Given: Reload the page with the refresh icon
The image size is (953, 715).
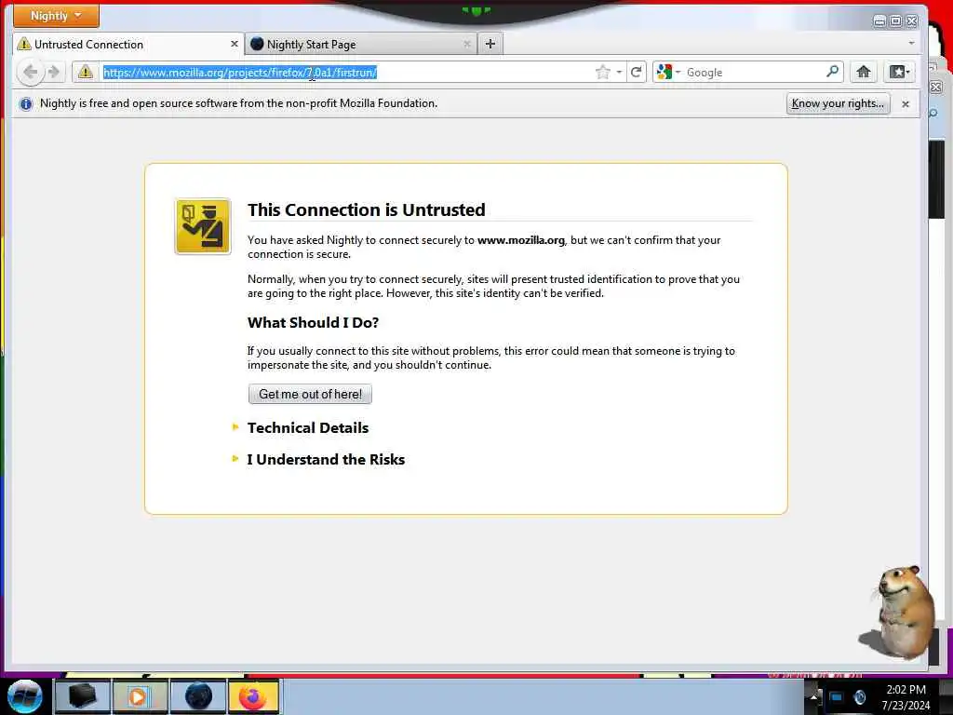Looking at the screenshot, I should [637, 73].
